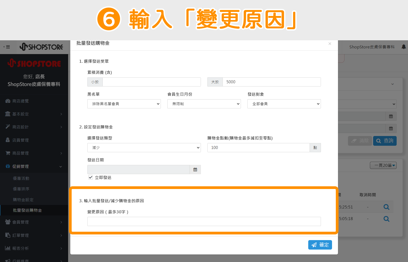Screen dimensions: 408x262
Task: Collapse background filter panel chevron
Action: (393, 84)
